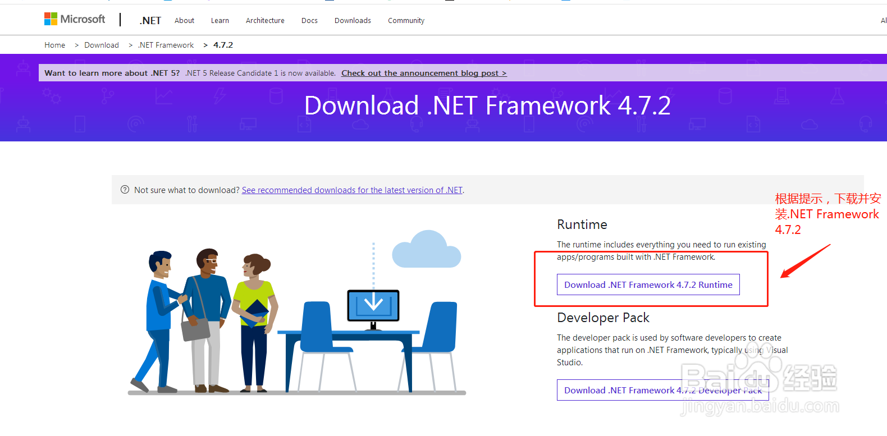Viewport: 887px width, 436px height.
Task: Open the Learn menu item
Action: [220, 21]
